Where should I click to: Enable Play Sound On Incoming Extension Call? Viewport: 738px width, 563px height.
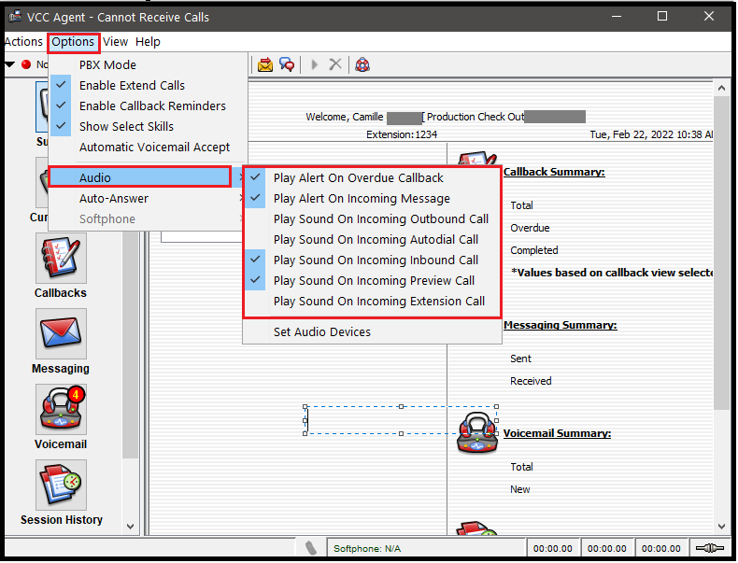pyautogui.click(x=372, y=302)
